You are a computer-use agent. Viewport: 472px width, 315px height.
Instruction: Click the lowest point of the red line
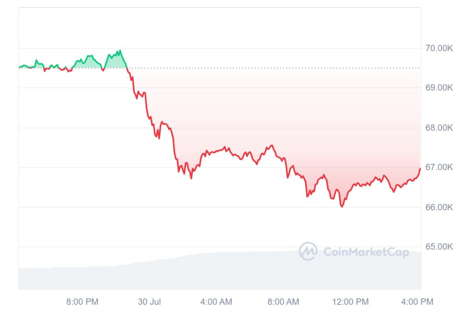(x=342, y=207)
